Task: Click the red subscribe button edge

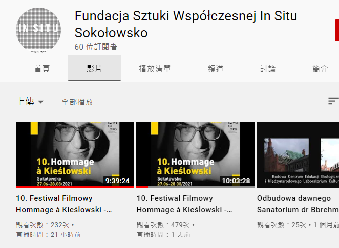Action: [x=337, y=30]
